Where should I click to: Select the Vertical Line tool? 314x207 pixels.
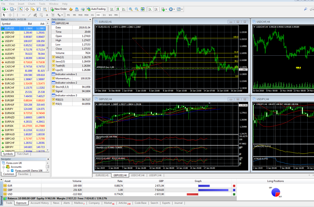tap(17, 15)
